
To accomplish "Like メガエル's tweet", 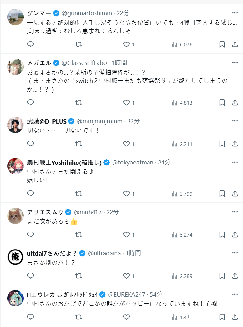I will [127, 103].
